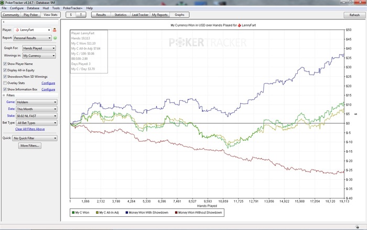
Task: Open the Game filter dropdown showing Holdem
Action: [37, 102]
